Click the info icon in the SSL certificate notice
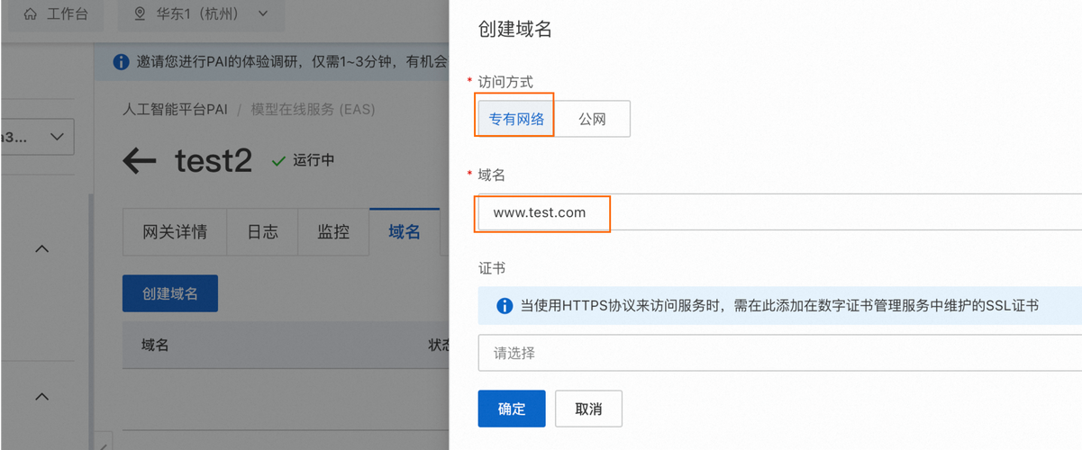 point(505,306)
